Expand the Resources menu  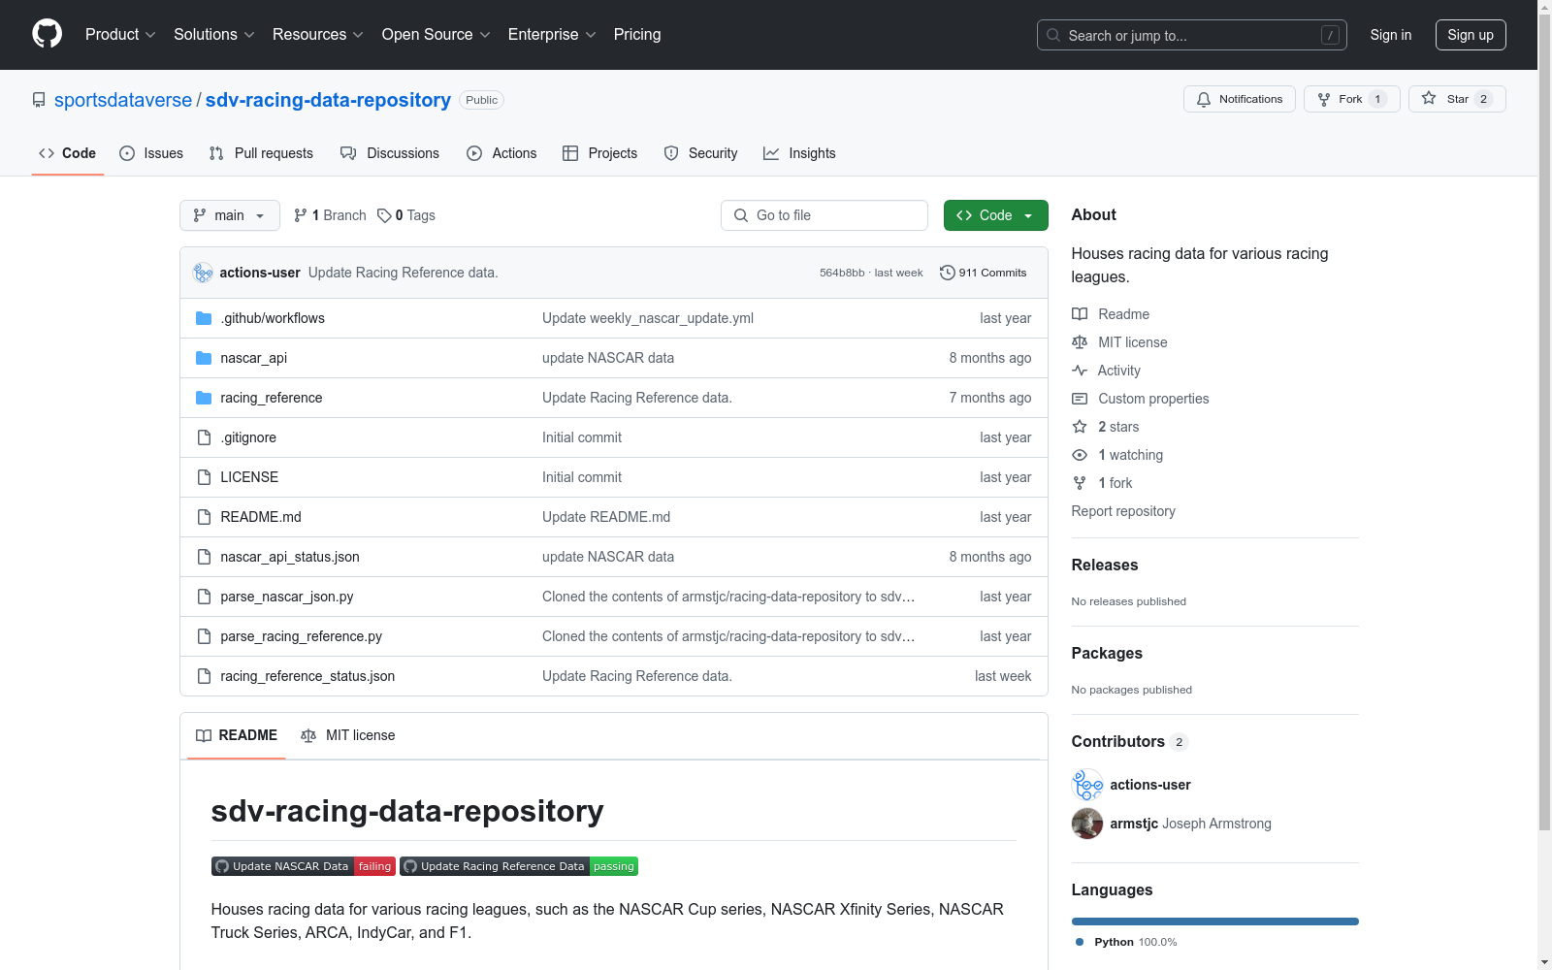(x=318, y=35)
